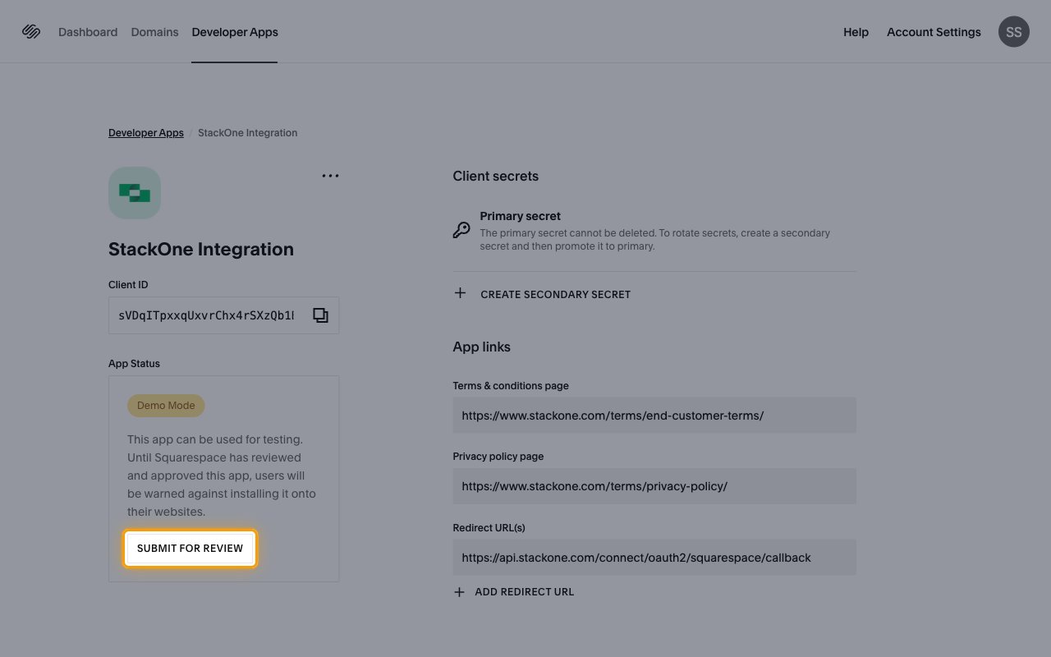Click the App Status label

(135, 363)
